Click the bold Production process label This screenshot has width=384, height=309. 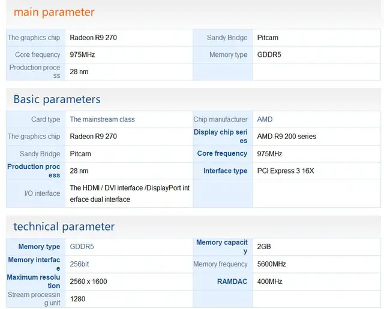tap(34, 171)
